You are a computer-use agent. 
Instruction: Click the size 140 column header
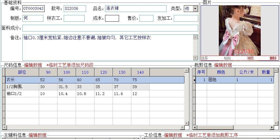click(x=140, y=72)
